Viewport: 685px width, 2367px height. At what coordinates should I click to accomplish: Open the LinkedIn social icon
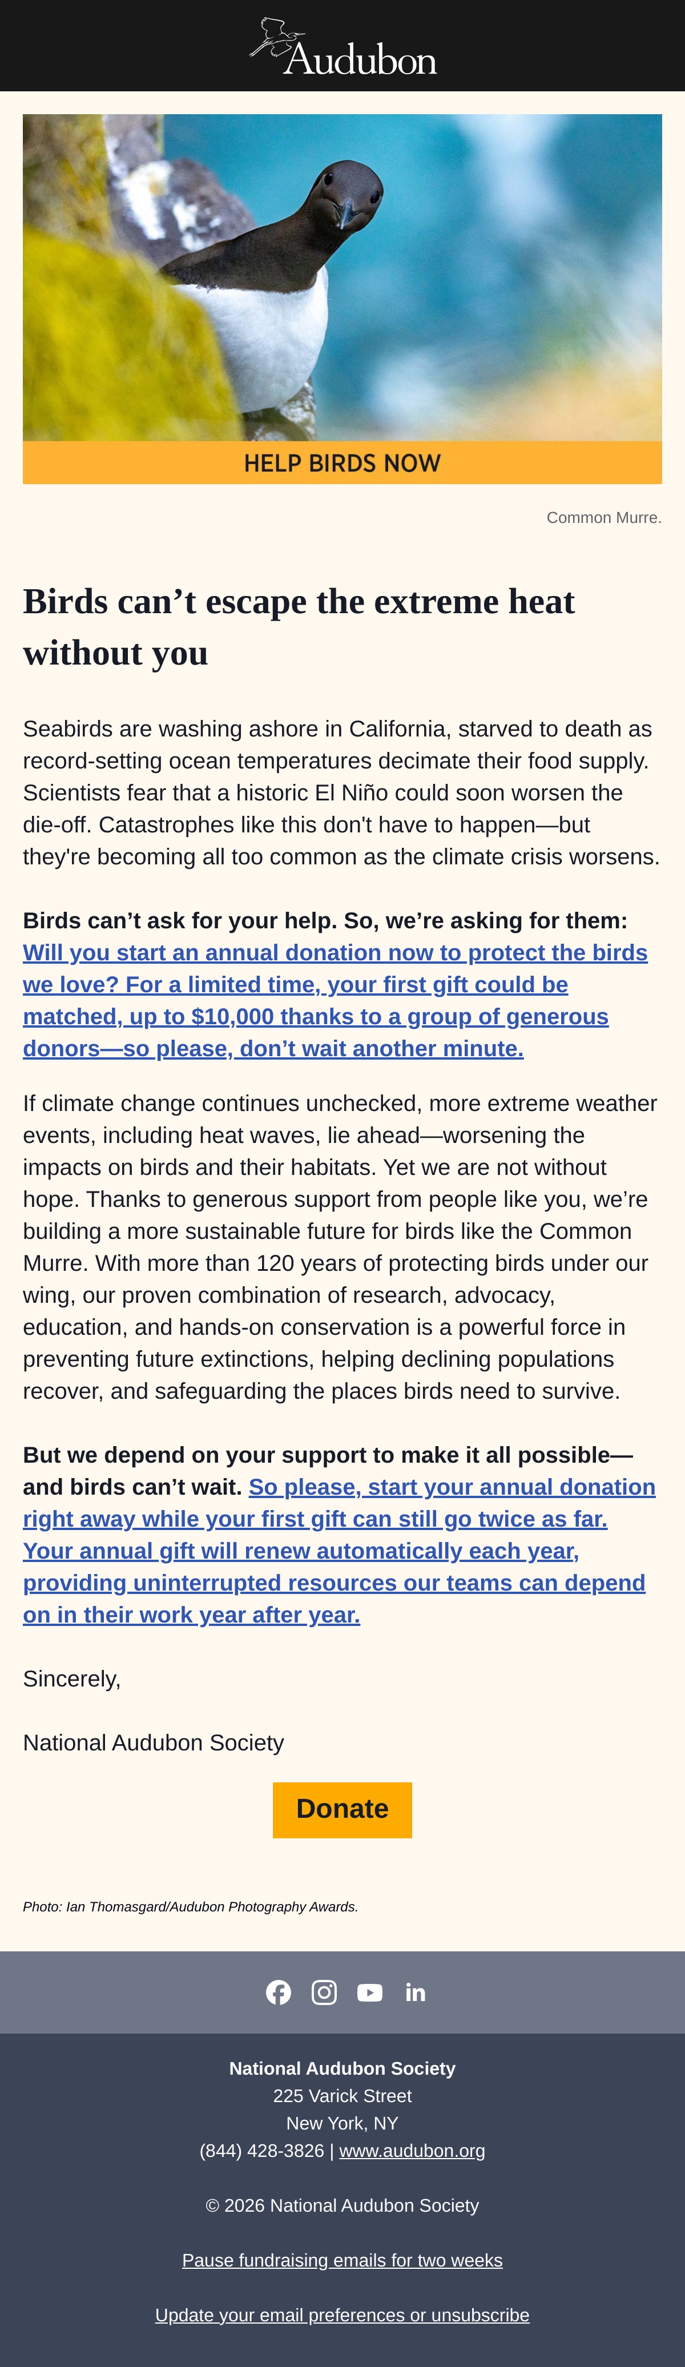(x=416, y=1992)
